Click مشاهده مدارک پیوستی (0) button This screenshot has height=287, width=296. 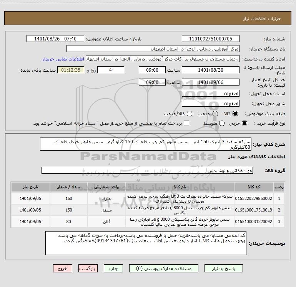coord(164,269)
